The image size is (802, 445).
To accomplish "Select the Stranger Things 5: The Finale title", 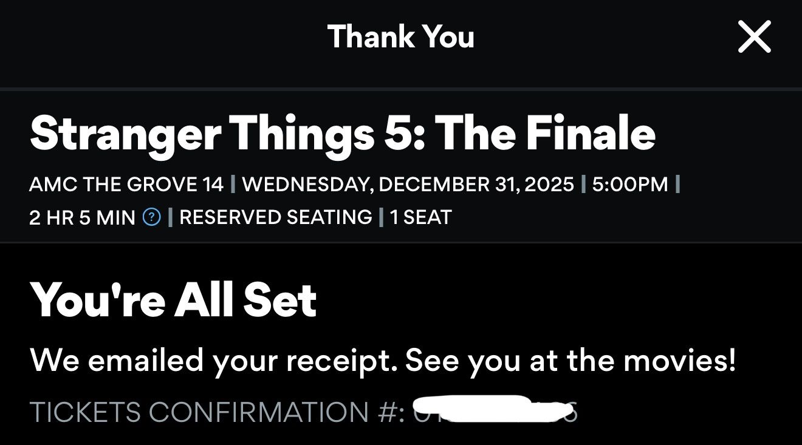I will coord(342,134).
